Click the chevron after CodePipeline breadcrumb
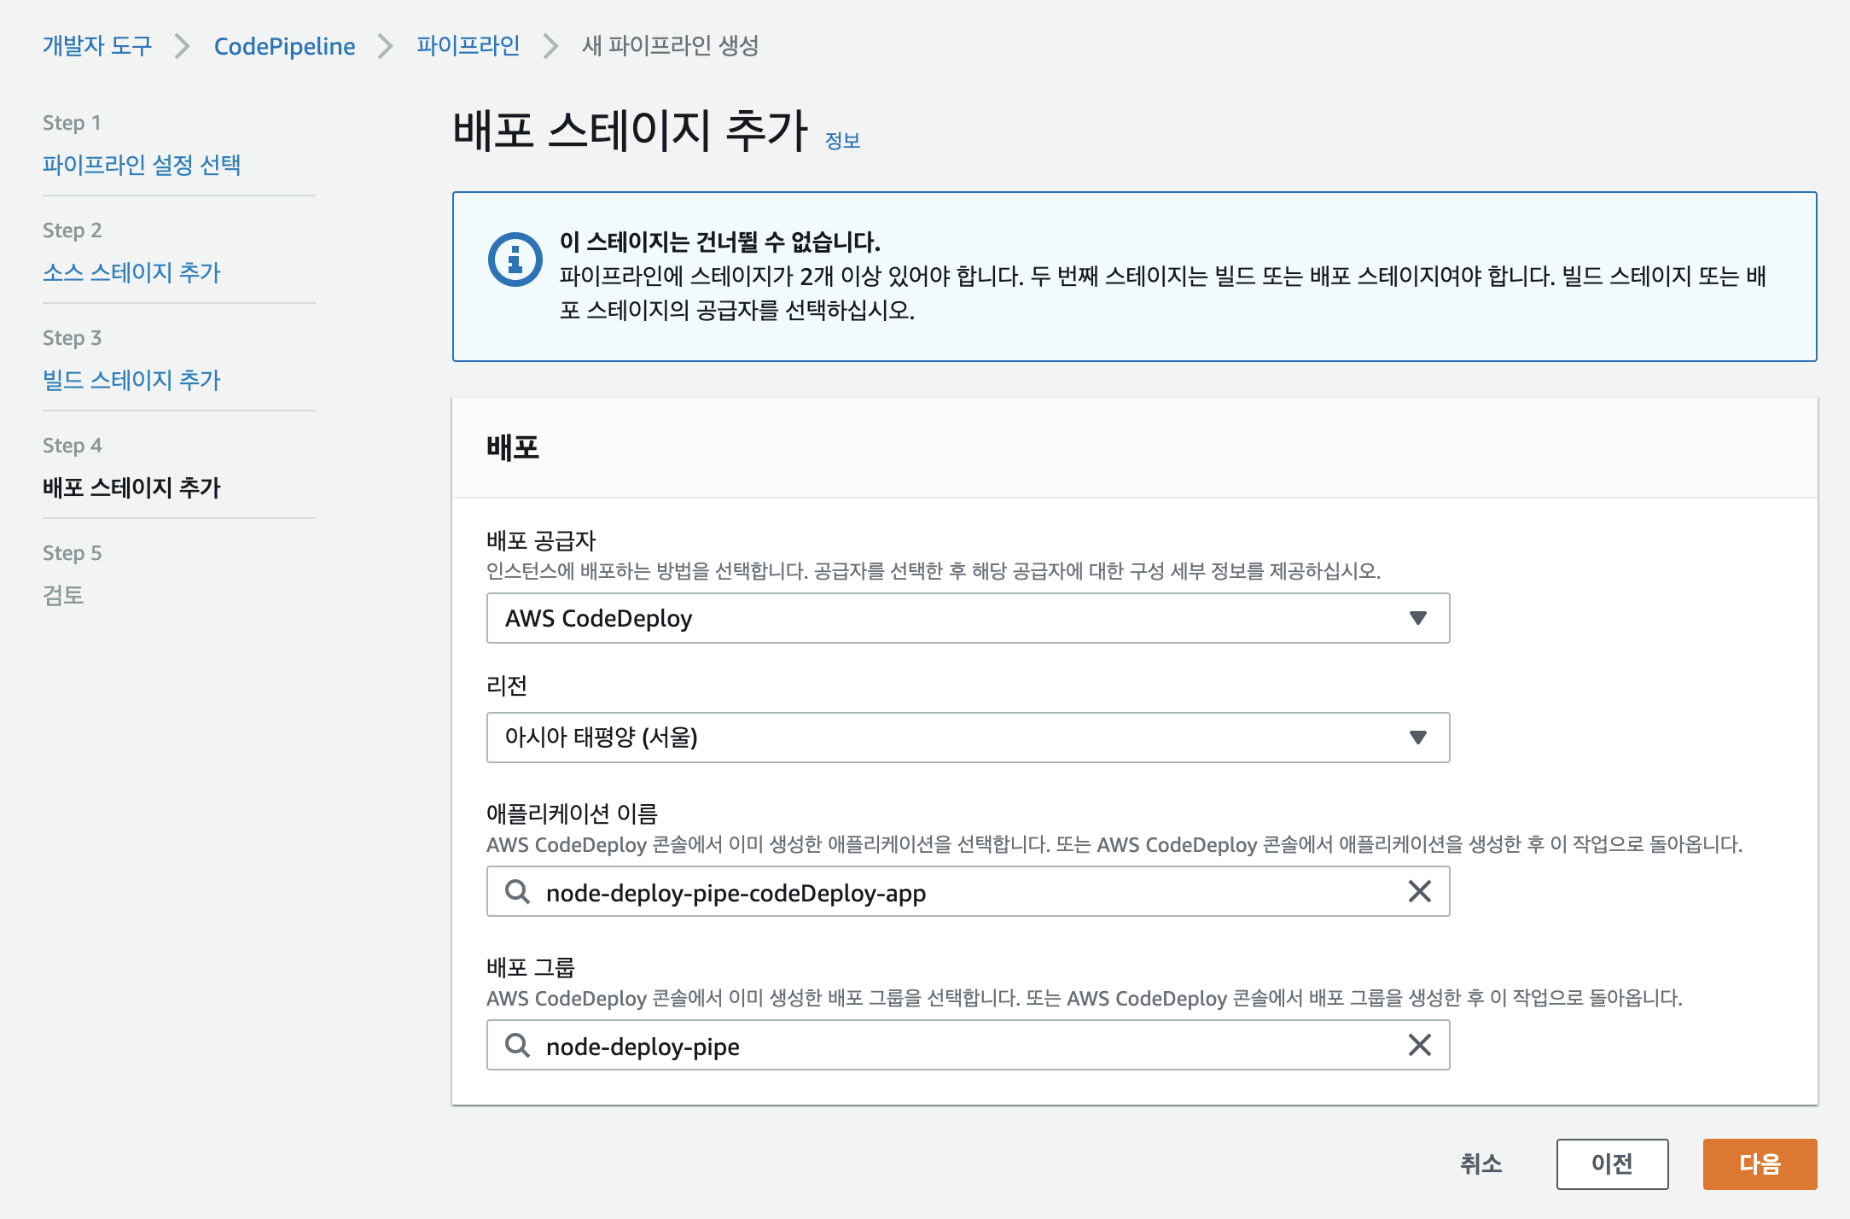The width and height of the screenshot is (1850, 1219). [x=385, y=46]
